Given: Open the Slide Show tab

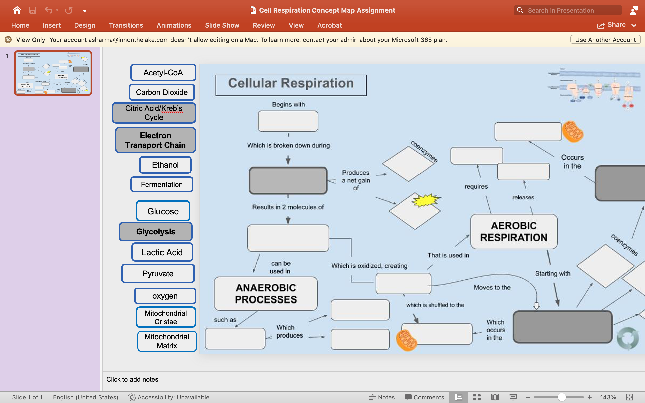Looking at the screenshot, I should [x=222, y=25].
